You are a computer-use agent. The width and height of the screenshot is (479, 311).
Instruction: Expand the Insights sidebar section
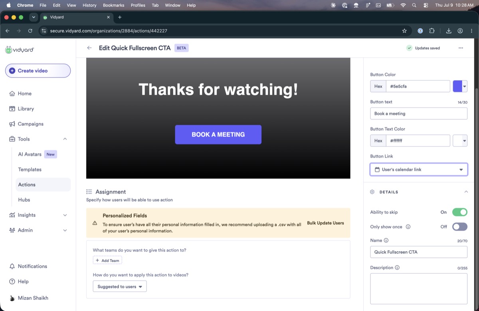(65, 215)
